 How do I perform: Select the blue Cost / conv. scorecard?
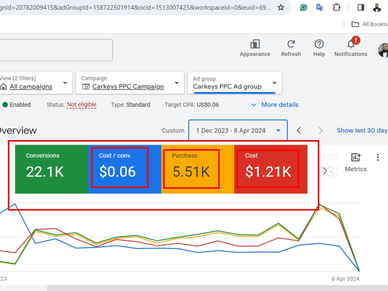(125, 169)
